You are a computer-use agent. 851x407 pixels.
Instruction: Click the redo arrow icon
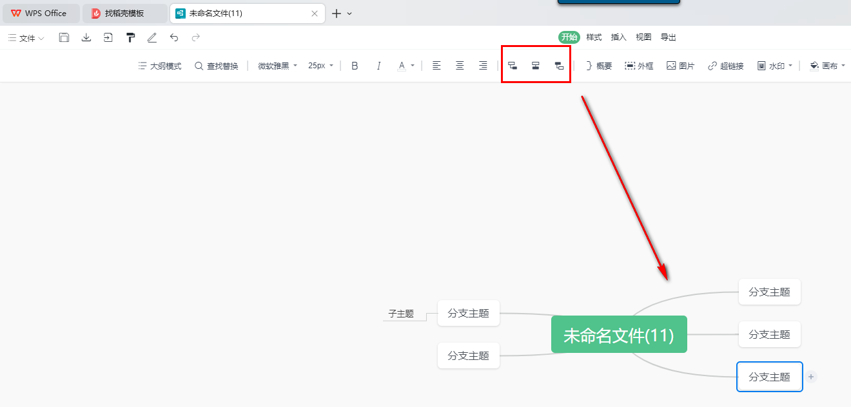(196, 37)
